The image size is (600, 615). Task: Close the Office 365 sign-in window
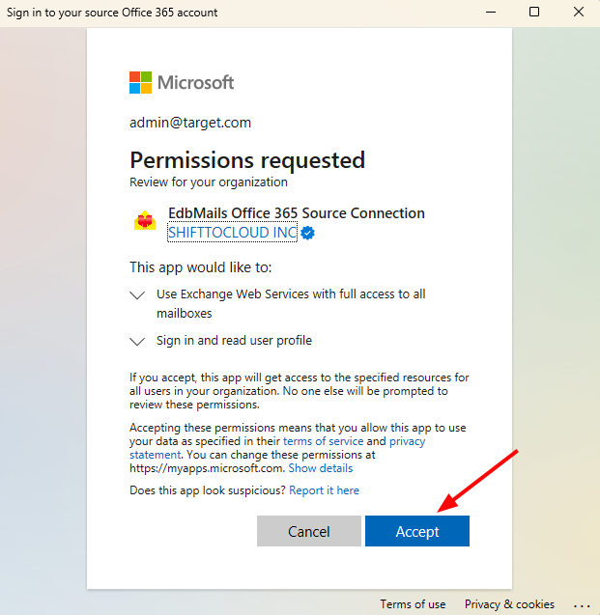coord(579,12)
